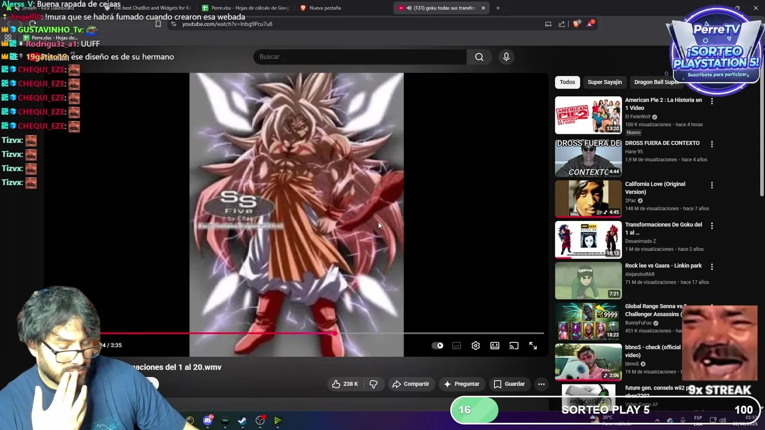
Task: Click the magnifier search button
Action: tap(479, 57)
